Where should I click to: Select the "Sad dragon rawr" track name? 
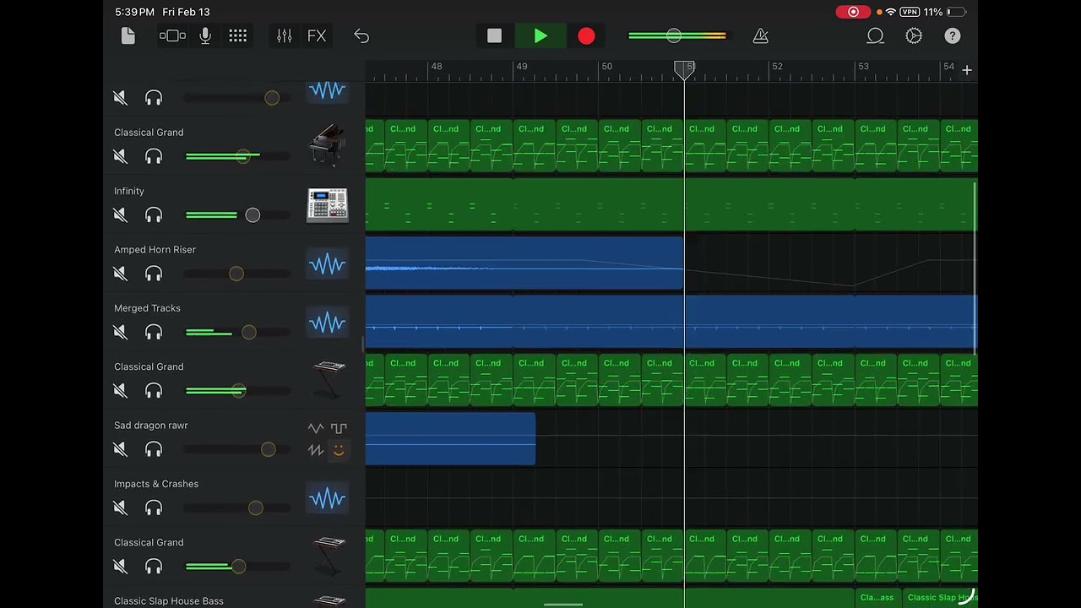151,426
